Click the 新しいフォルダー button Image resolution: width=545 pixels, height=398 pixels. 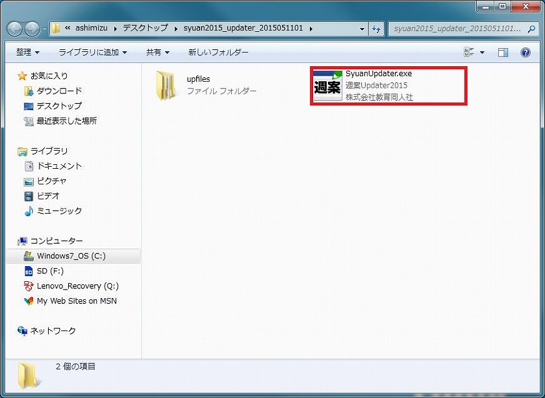[218, 52]
